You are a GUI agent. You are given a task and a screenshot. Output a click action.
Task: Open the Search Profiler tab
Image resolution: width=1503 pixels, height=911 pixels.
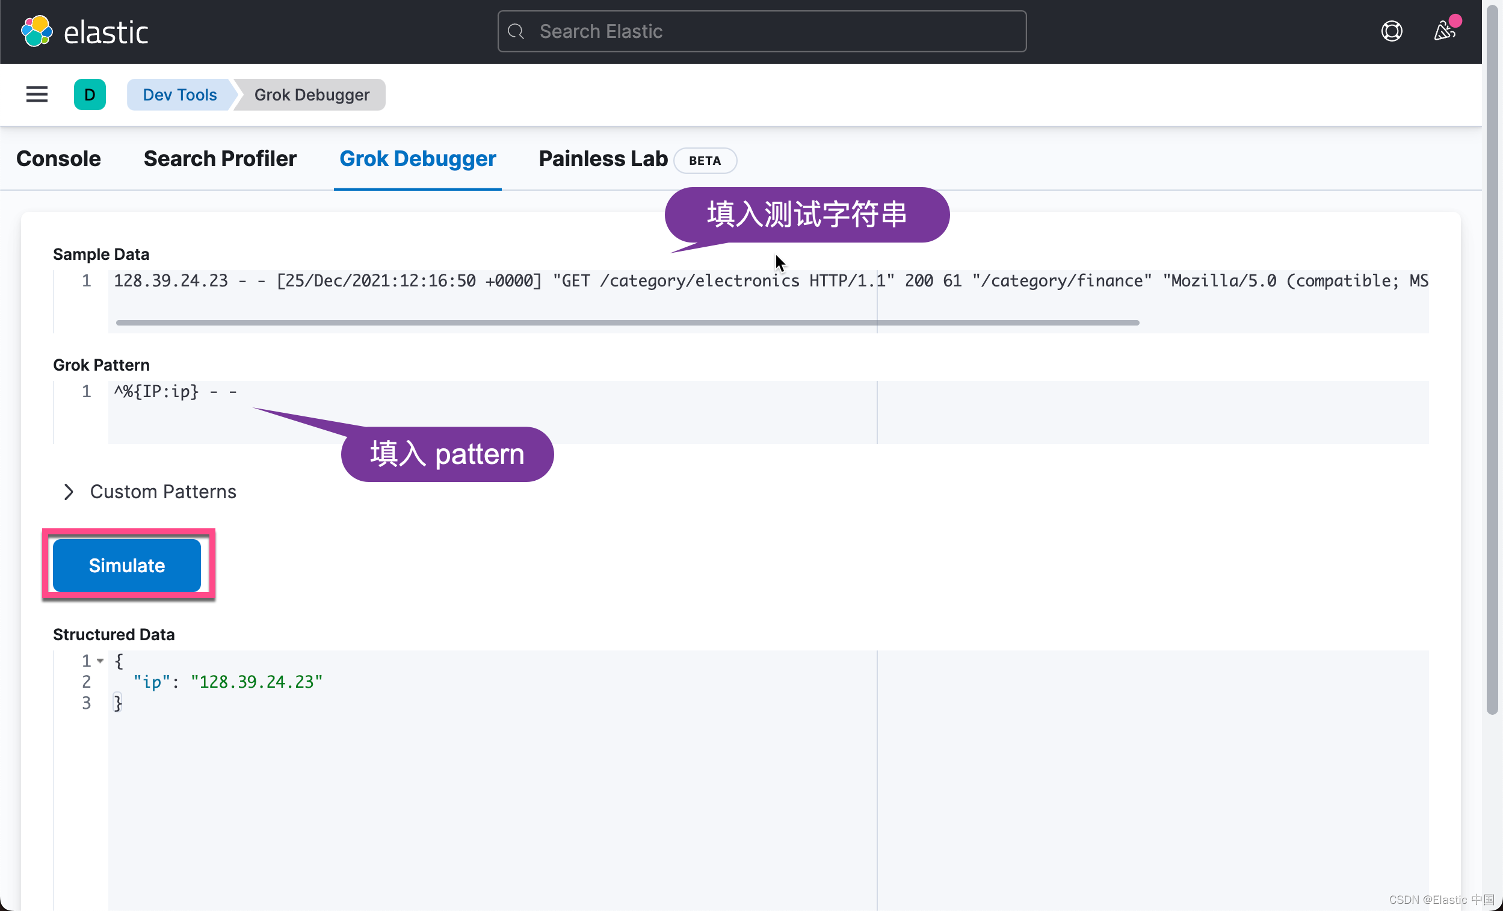(220, 159)
